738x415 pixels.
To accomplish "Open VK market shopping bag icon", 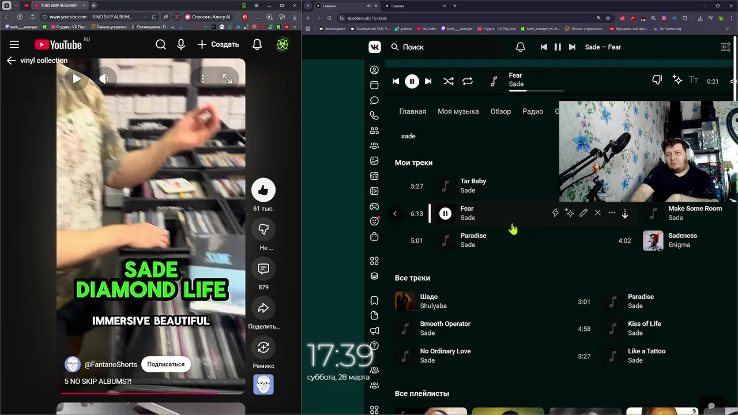I will tap(374, 236).
